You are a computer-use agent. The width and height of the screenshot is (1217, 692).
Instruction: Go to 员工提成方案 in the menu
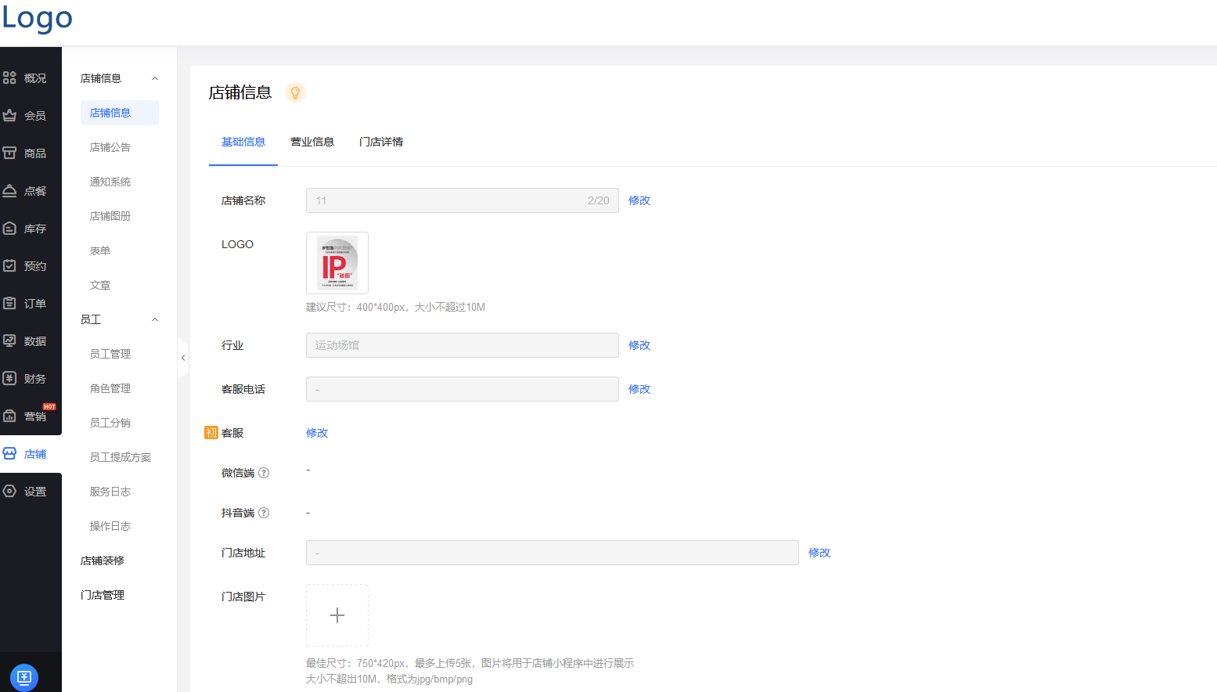tap(121, 456)
